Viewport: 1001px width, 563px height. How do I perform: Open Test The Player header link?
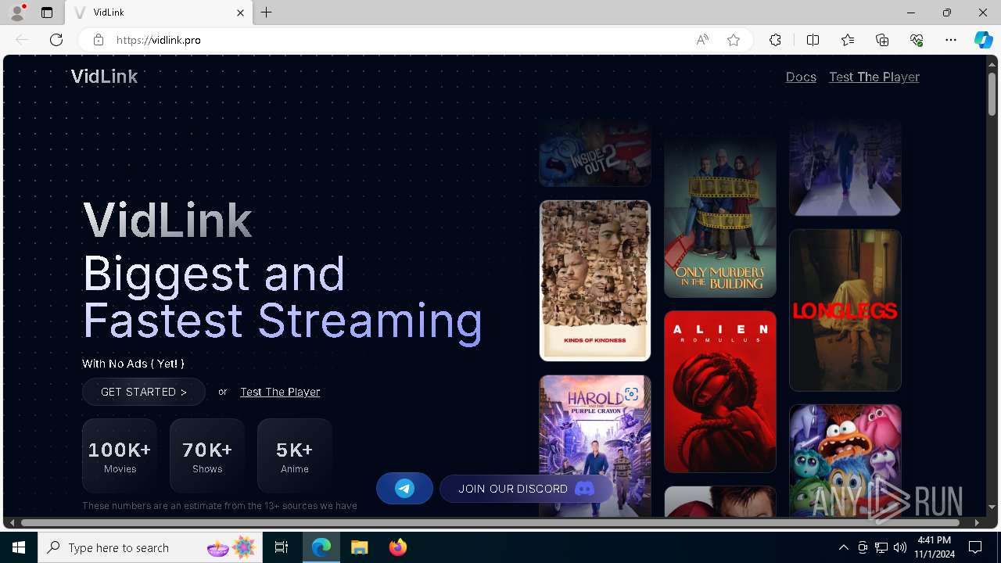874,77
